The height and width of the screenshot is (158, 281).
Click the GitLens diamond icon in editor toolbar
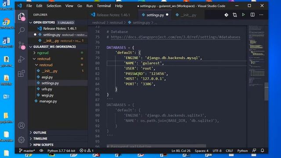coord(227,15)
